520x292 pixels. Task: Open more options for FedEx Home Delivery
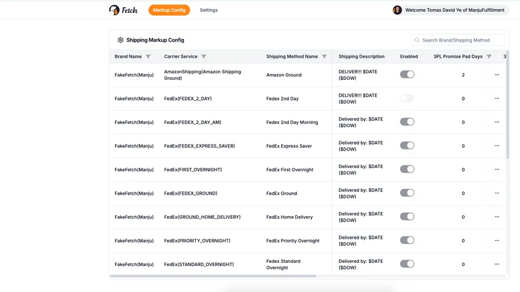click(x=497, y=217)
